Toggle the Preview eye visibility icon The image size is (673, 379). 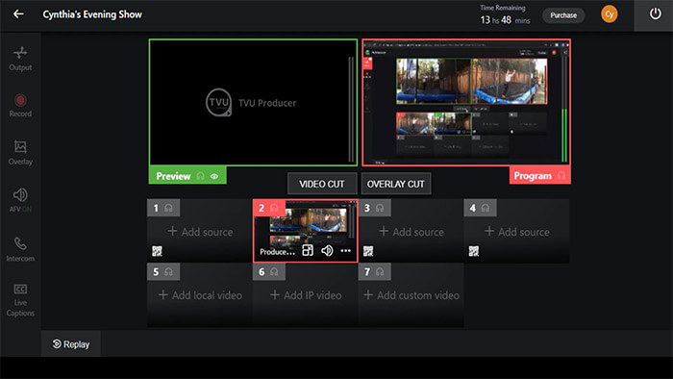point(214,176)
